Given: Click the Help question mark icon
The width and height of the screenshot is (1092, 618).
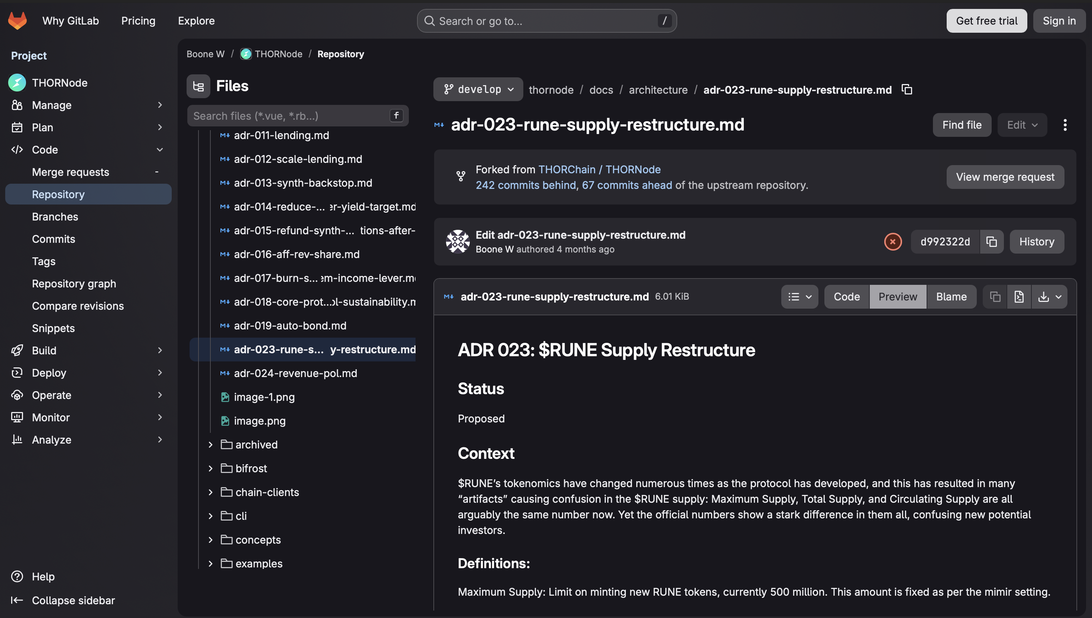Looking at the screenshot, I should (17, 576).
